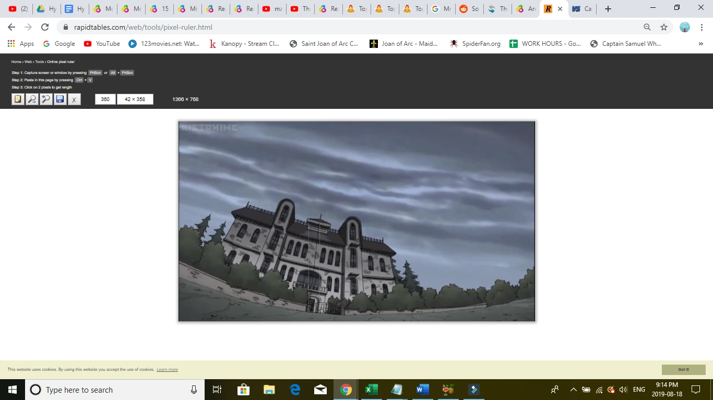This screenshot has height=400, width=713.
Task: Open the 123movies.net bookmark
Action: 164,44
